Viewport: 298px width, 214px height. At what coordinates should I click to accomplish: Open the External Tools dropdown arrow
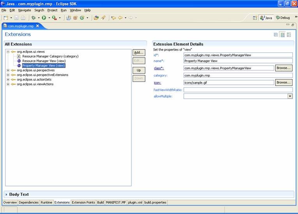pos(60,18)
